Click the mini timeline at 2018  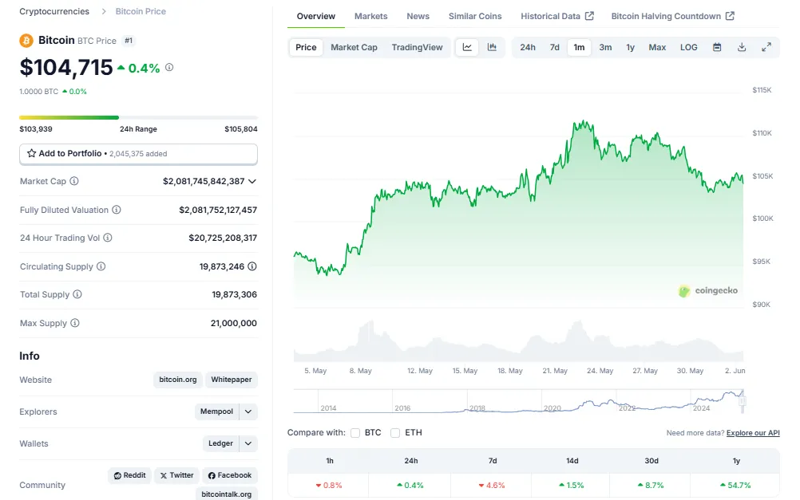[x=477, y=407]
